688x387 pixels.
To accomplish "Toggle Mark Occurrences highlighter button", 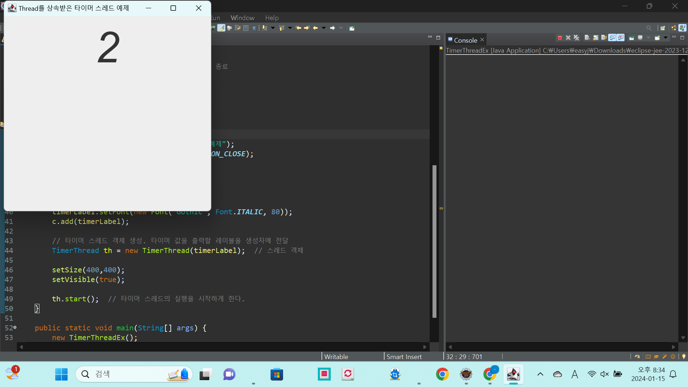I will tap(221, 28).
